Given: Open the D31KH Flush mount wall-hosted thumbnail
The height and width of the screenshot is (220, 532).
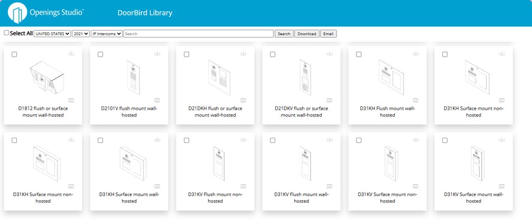Looking at the screenshot, I should pyautogui.click(x=391, y=77).
